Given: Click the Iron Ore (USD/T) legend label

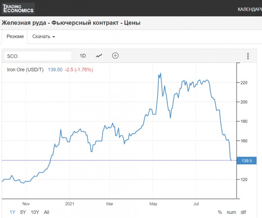Looking at the screenshot, I should (25, 70).
